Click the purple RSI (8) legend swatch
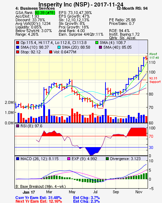The width and height of the screenshot is (162, 203). coord(18,126)
